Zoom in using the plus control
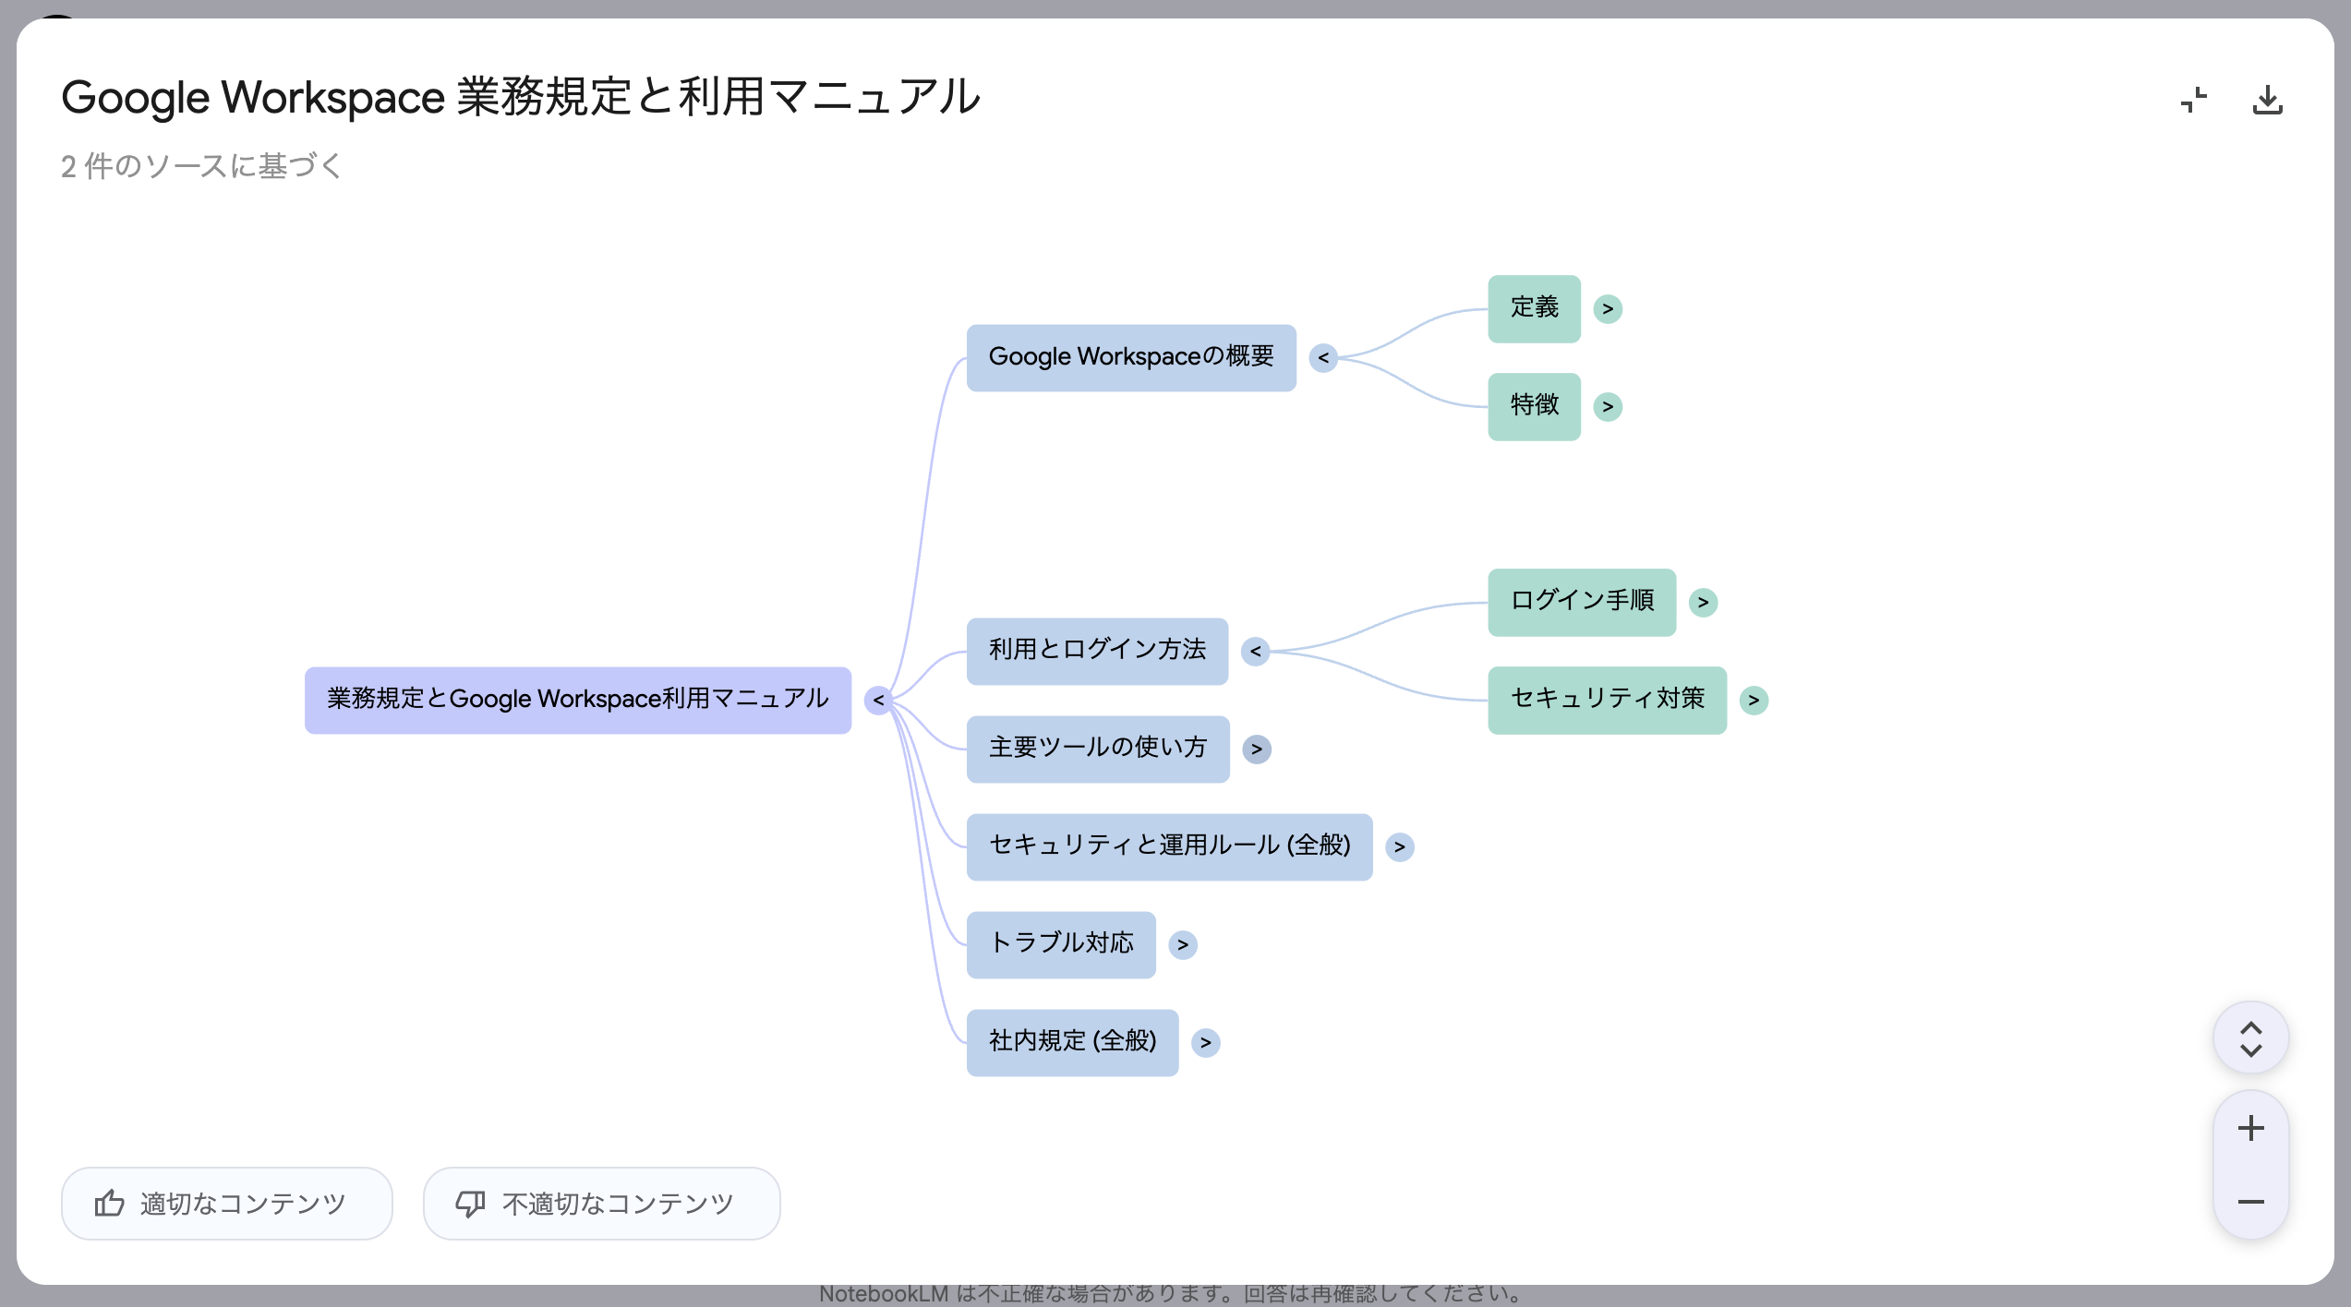2351x1307 pixels. pyautogui.click(x=2250, y=1126)
